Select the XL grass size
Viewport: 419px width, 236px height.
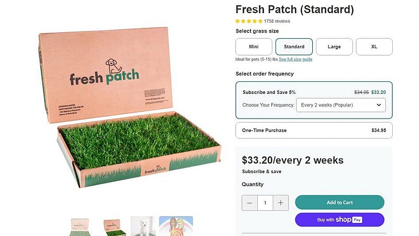[x=374, y=47]
